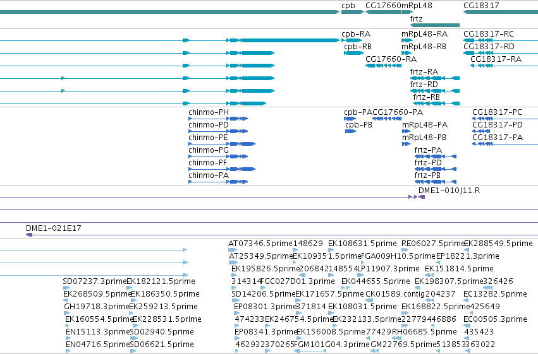This screenshot has width=538, height=354.
Task: Click the CG18317-PA CDS label
Action: tap(498, 138)
